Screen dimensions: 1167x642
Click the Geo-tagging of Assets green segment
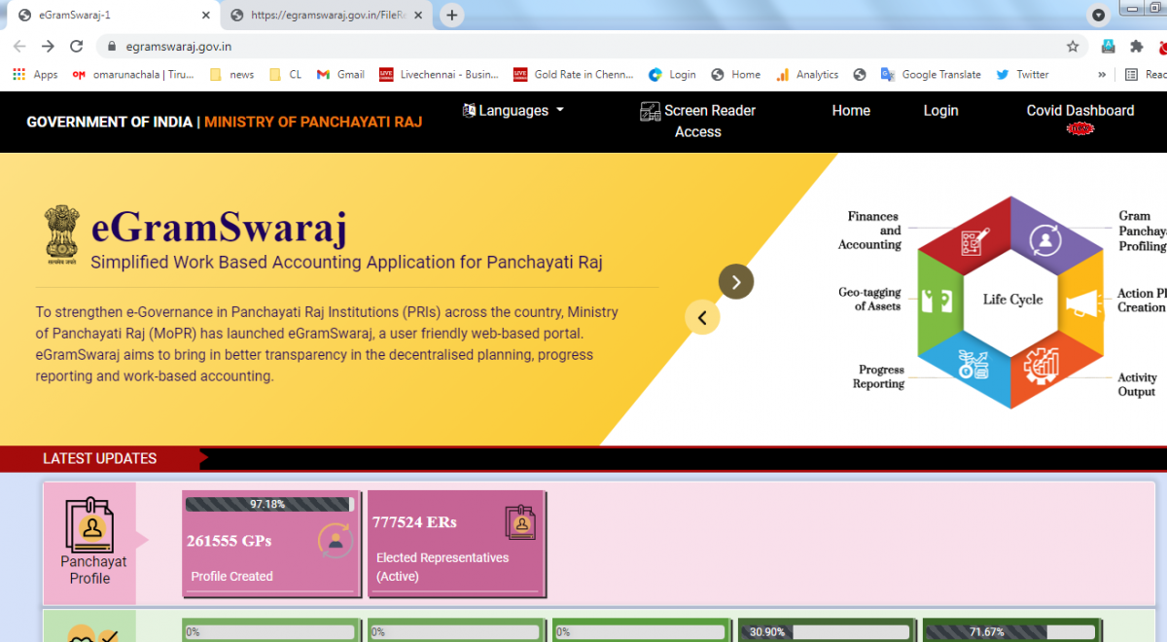click(938, 303)
